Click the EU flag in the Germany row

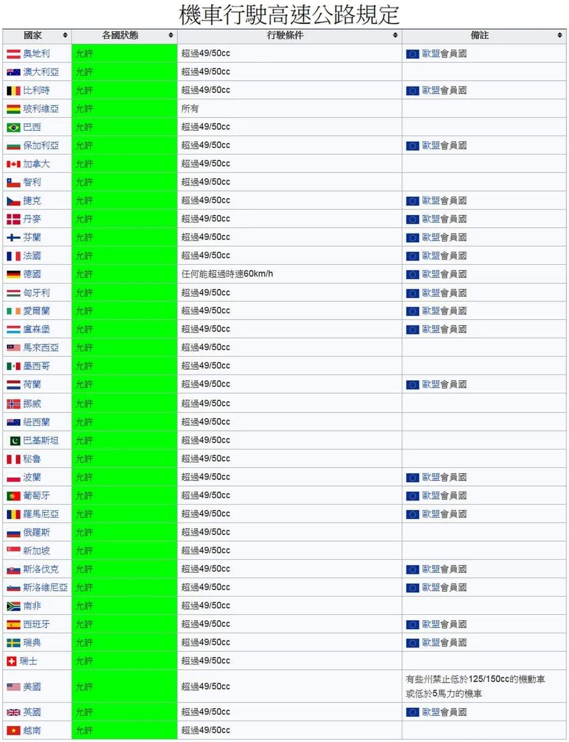pyautogui.click(x=413, y=274)
